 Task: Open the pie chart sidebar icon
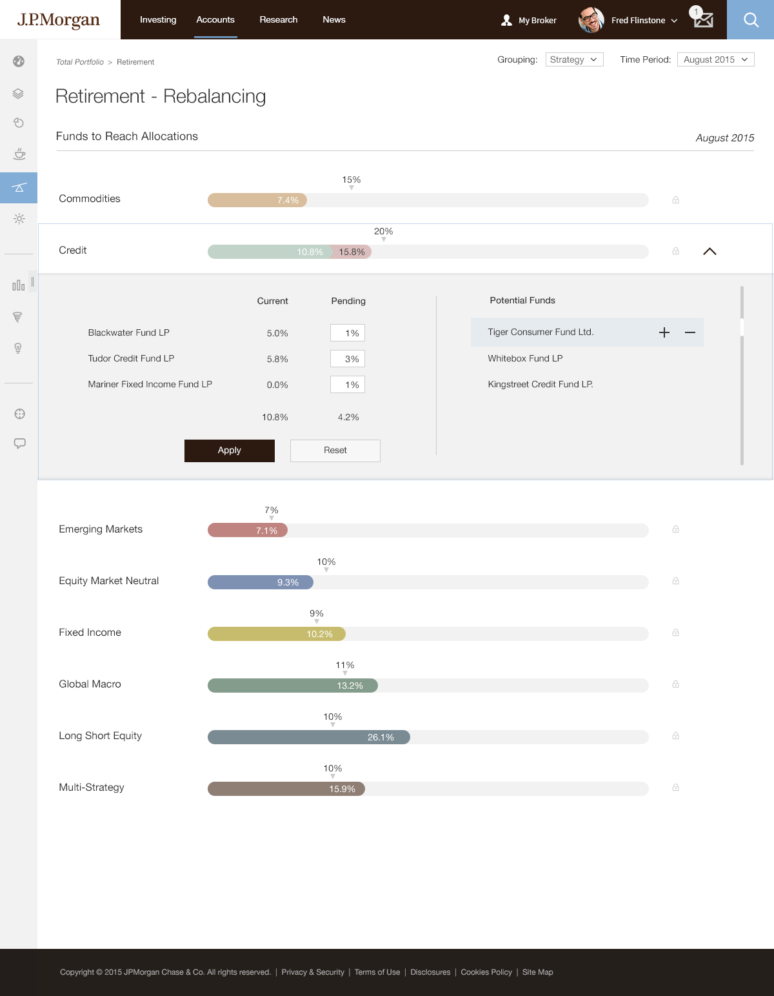click(x=19, y=123)
